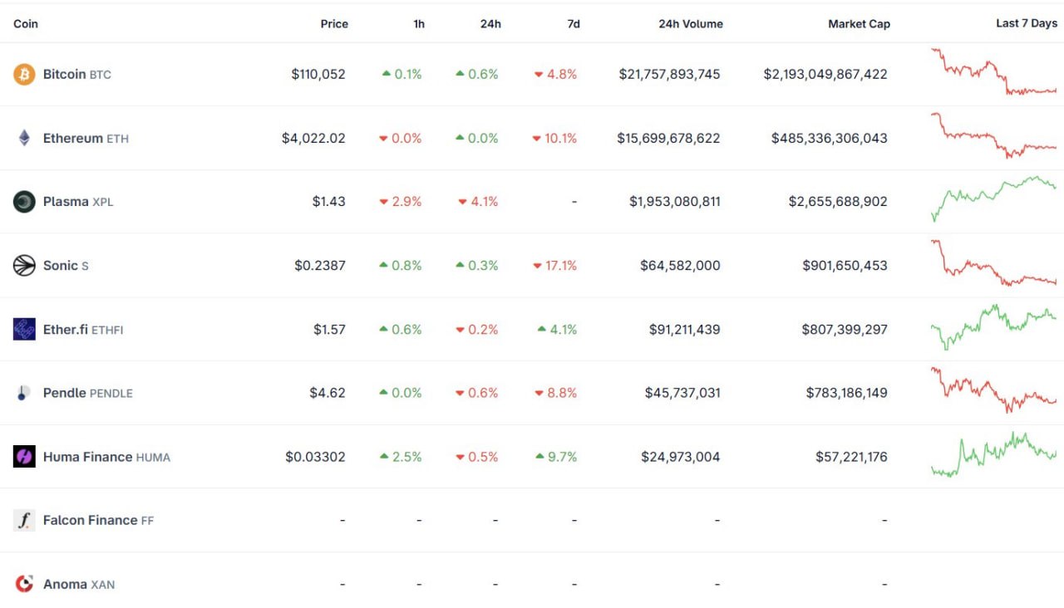This screenshot has width=1064, height=608.
Task: Click the Ethereum diamond logo icon
Action: [24, 138]
